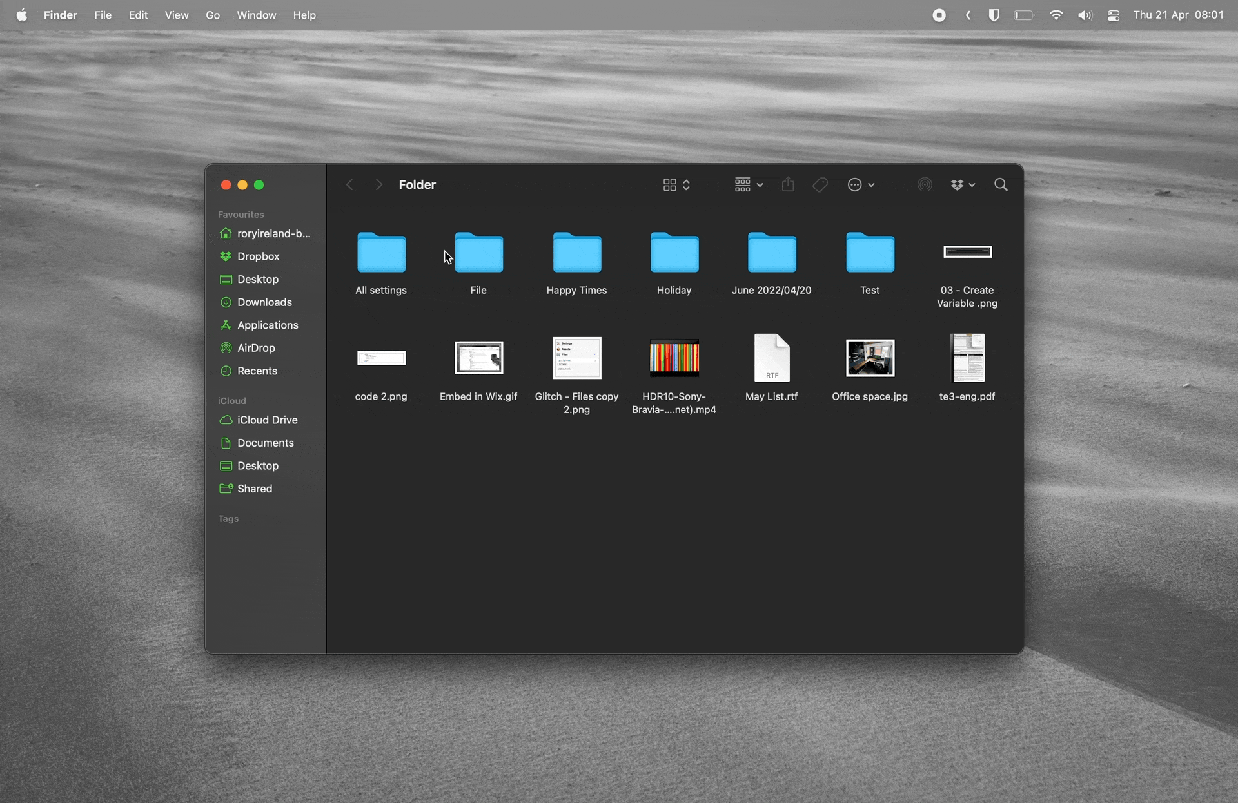Open AirDrop in the sidebar
Viewport: 1238px width, 803px height.
click(x=256, y=348)
